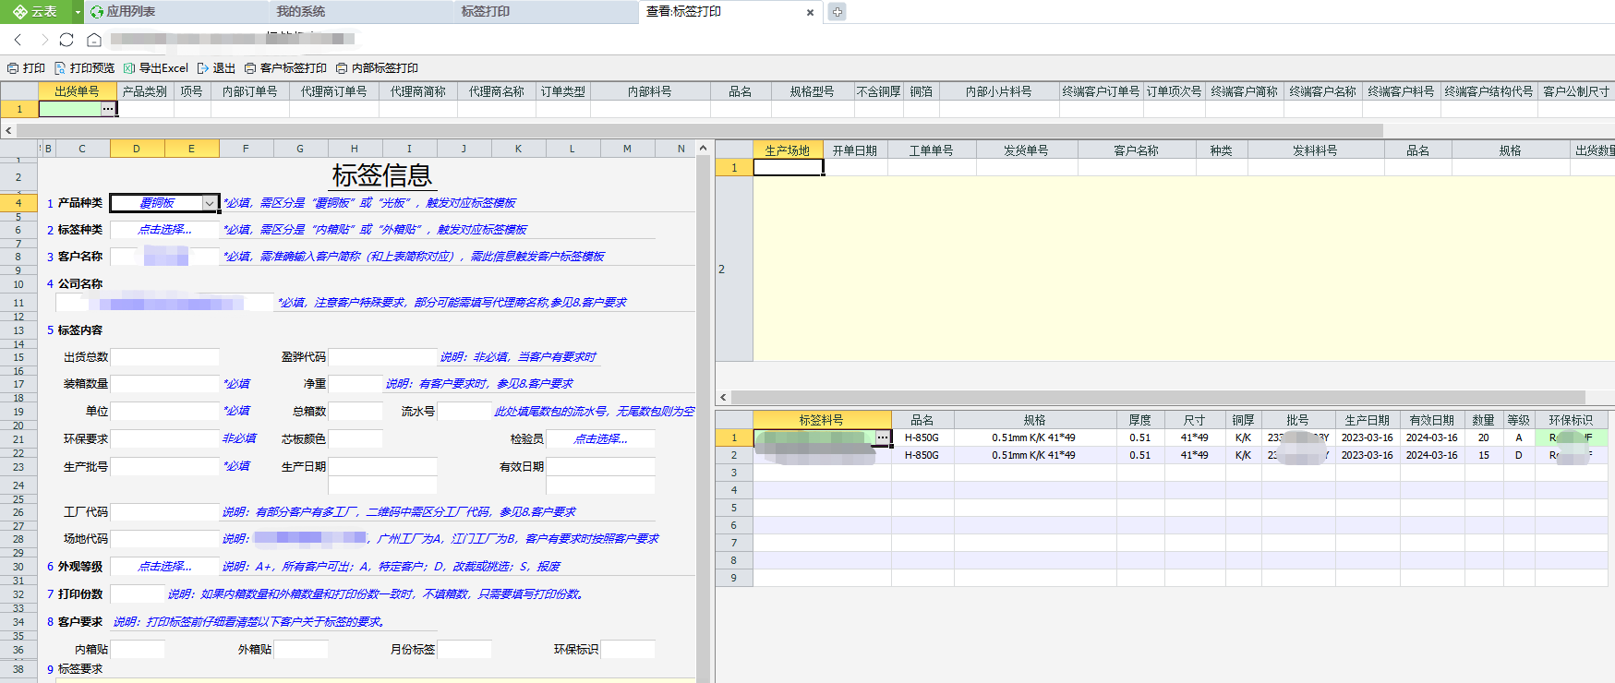Select spreadsheet row 4 header
Image resolution: width=1615 pixels, height=683 pixels.
[x=18, y=202]
